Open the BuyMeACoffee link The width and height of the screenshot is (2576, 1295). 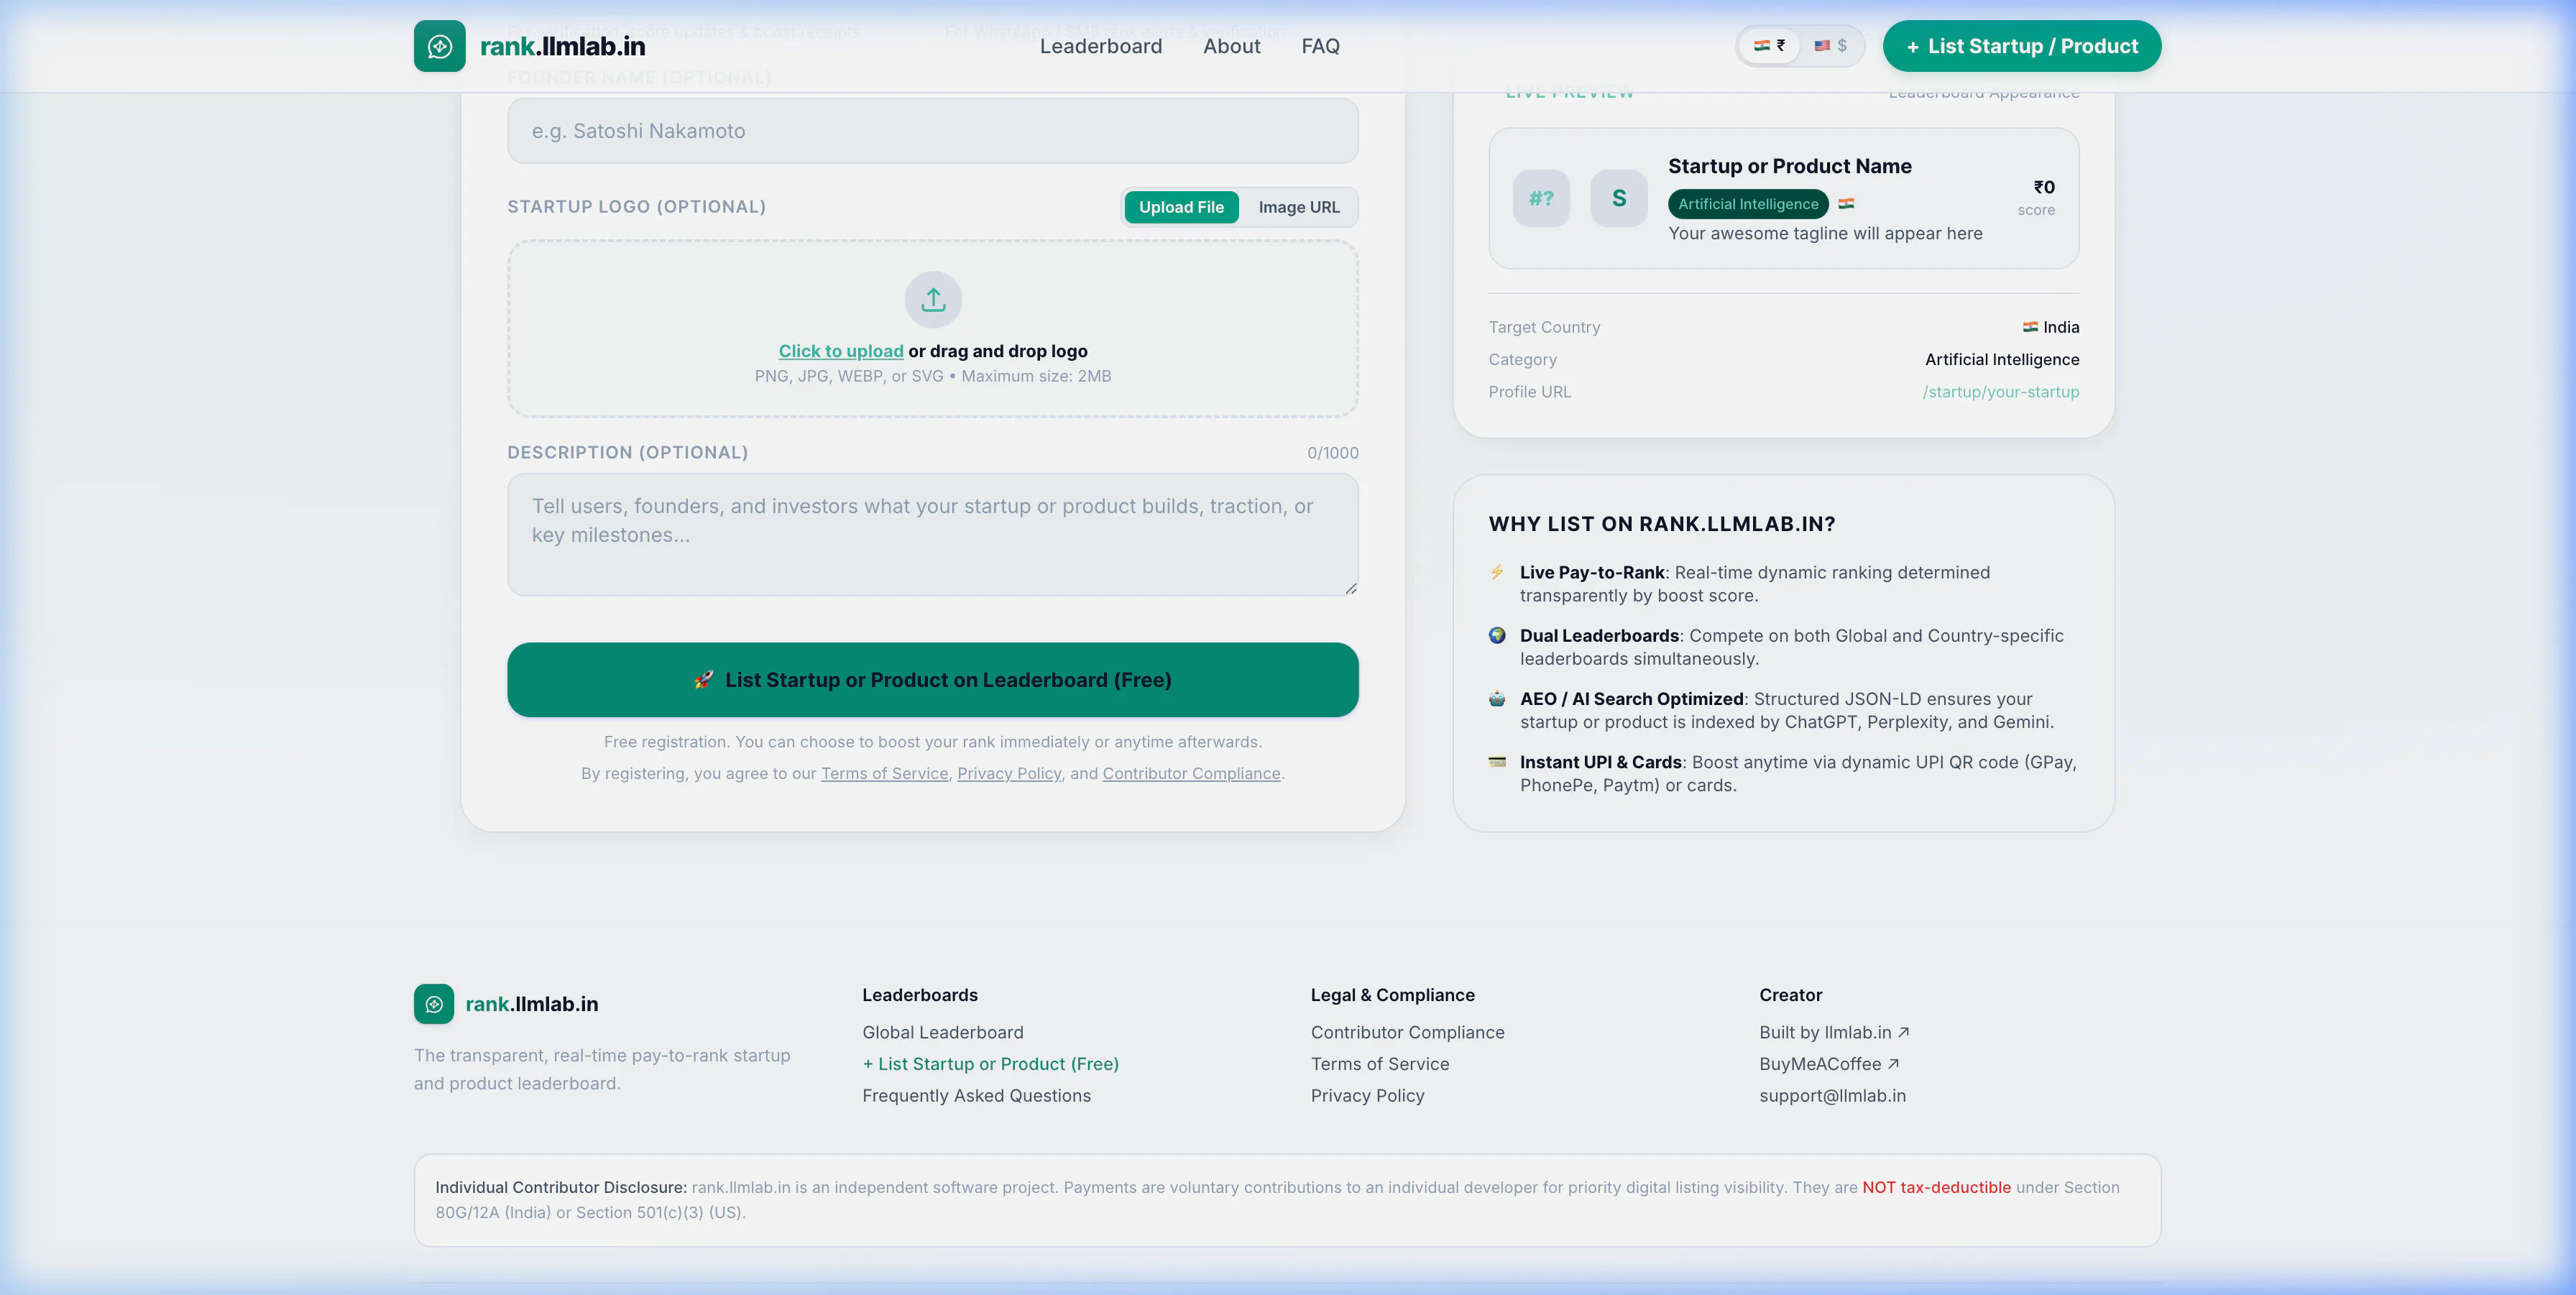click(1829, 1064)
